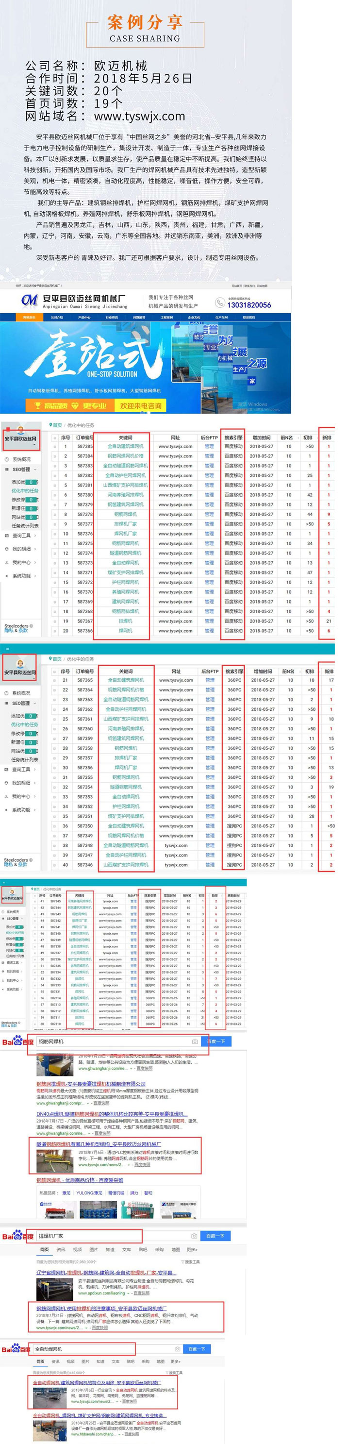Open 联系我们 in the company website nav bar
This screenshot has height=1444, width=364.
tap(248, 317)
